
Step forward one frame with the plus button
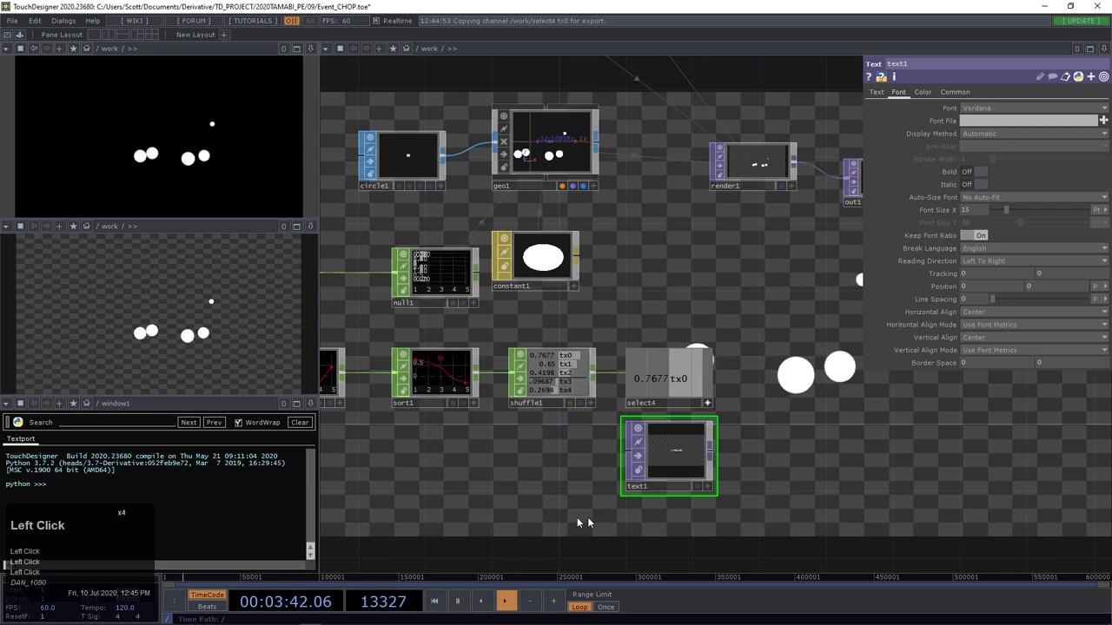coord(553,601)
